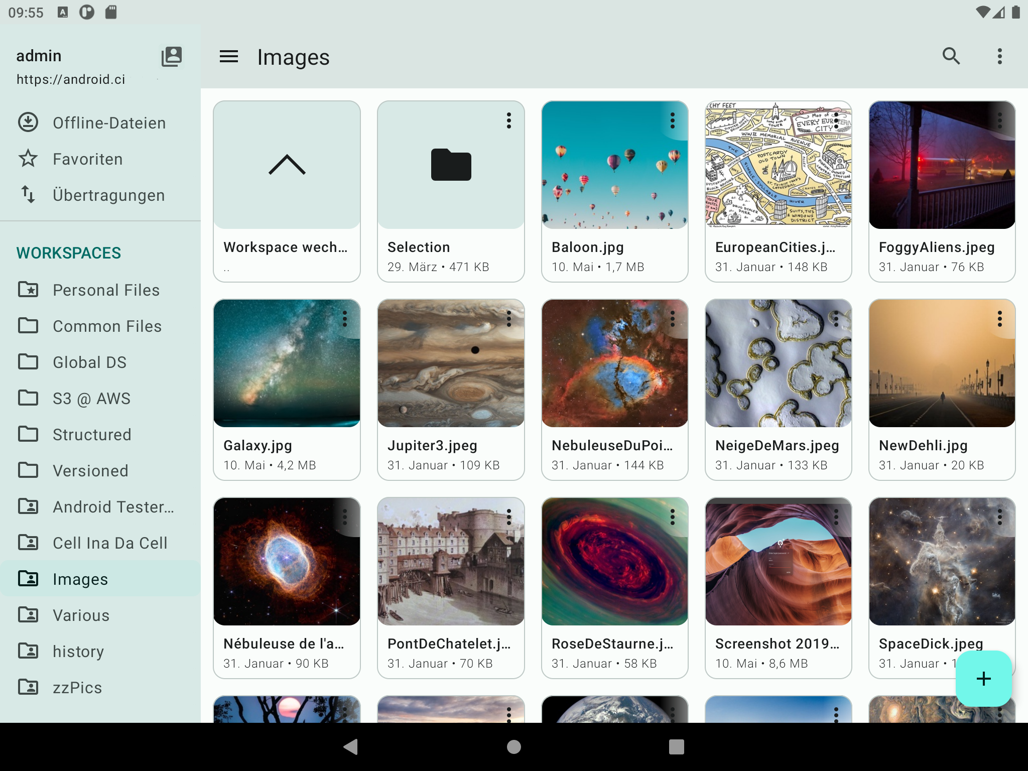This screenshot has width=1028, height=771.
Task: Open options menu for FoggyAliens.jpeg
Action: (x=1000, y=120)
